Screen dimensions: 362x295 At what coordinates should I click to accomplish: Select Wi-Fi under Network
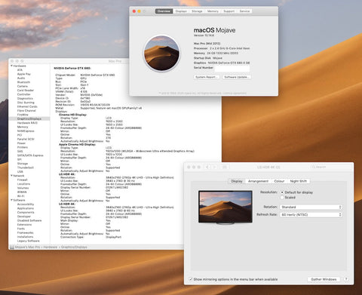20,196
